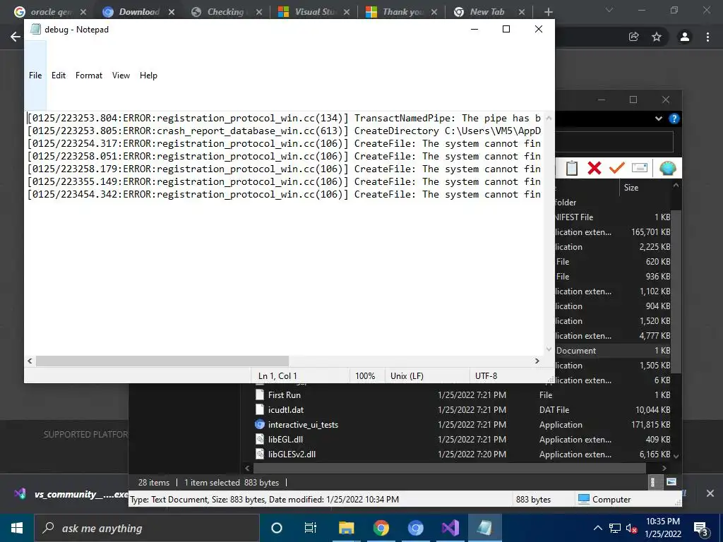This screenshot has width=723, height=542.
Task: Open Notepad View menu
Action: tap(121, 75)
